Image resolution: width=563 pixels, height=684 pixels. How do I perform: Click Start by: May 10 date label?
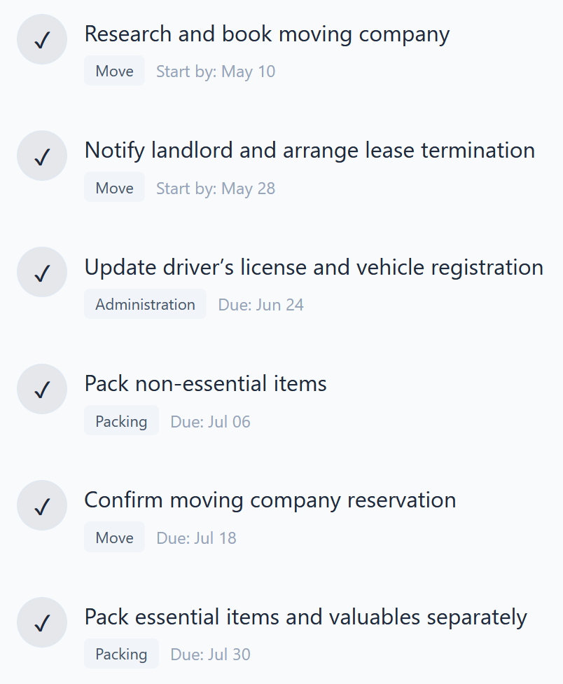coord(215,71)
